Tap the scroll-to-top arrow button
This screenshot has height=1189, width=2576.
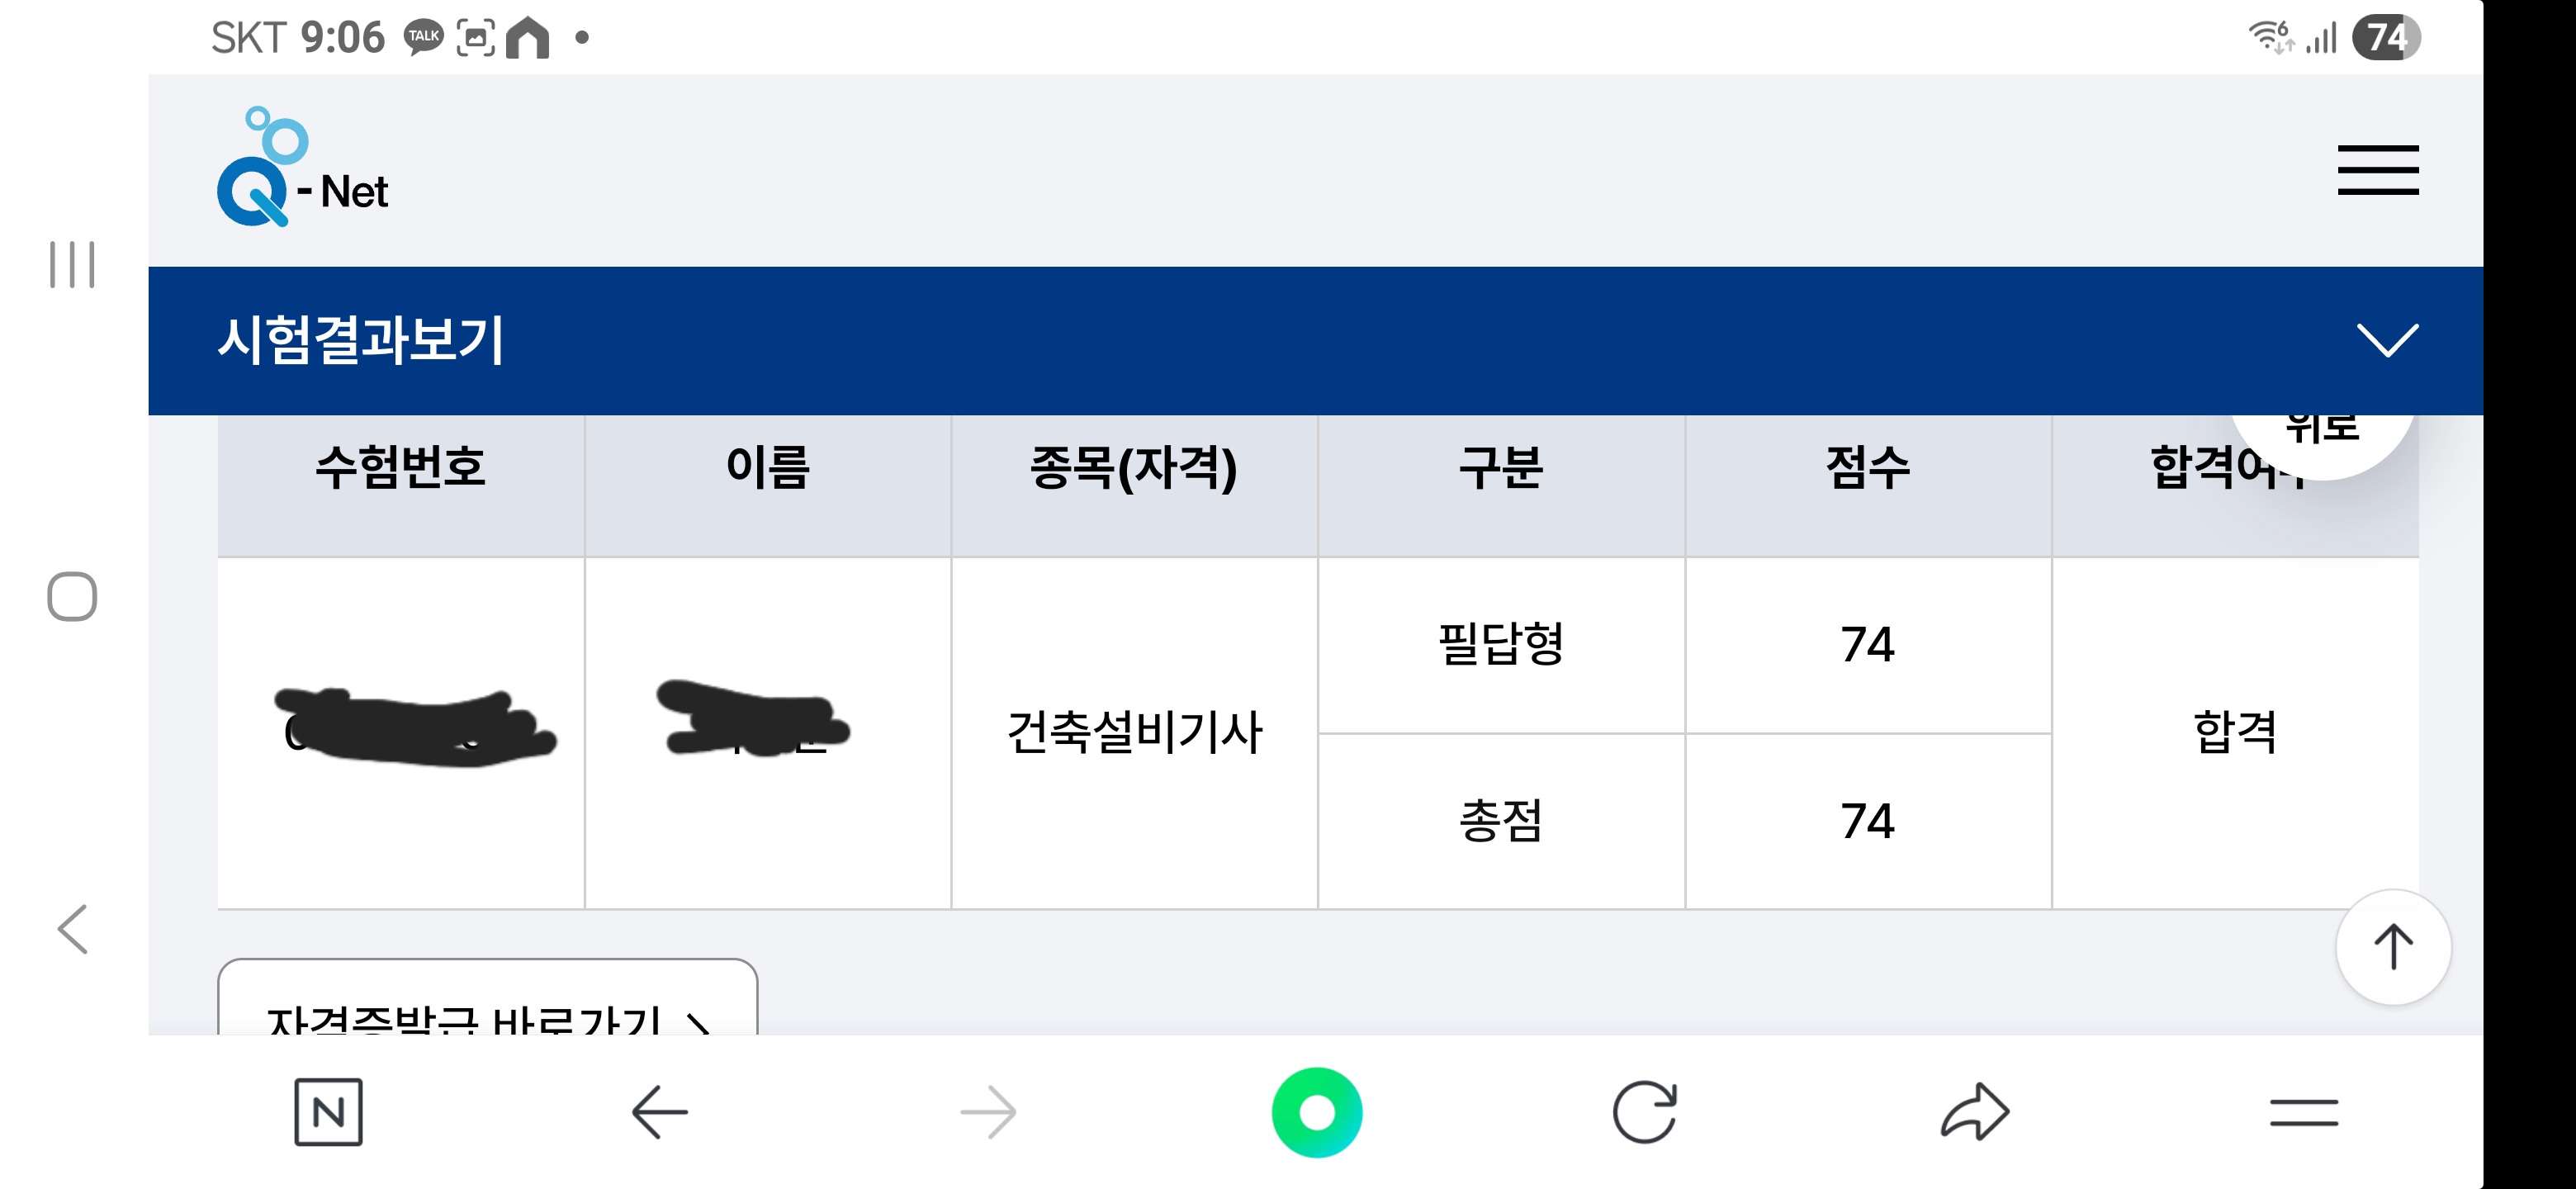2393,946
